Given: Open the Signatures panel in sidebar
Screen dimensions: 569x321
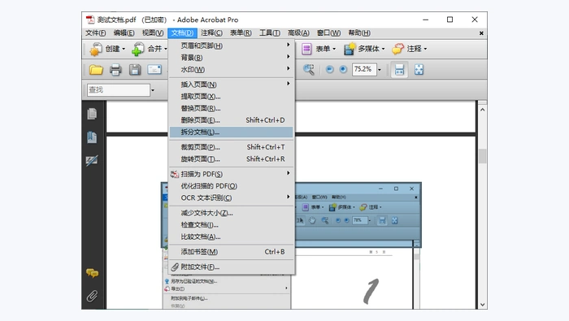Looking at the screenshot, I should [x=92, y=161].
